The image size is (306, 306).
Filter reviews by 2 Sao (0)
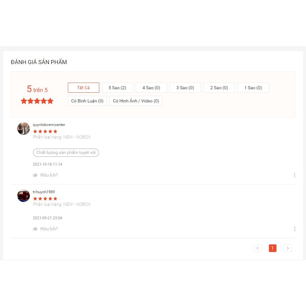(x=219, y=88)
